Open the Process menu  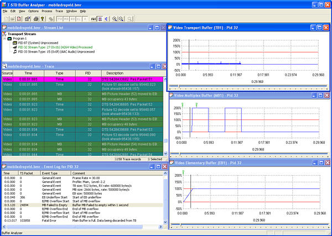tap(47, 11)
